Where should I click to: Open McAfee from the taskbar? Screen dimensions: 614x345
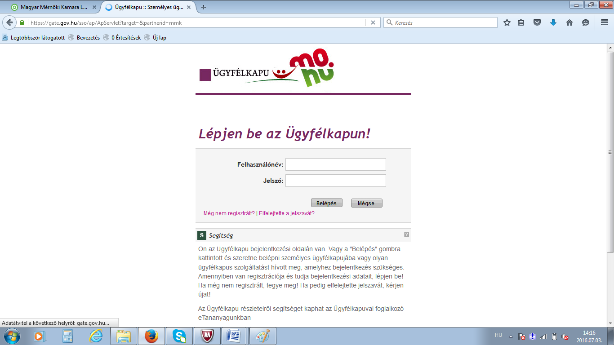(207, 336)
